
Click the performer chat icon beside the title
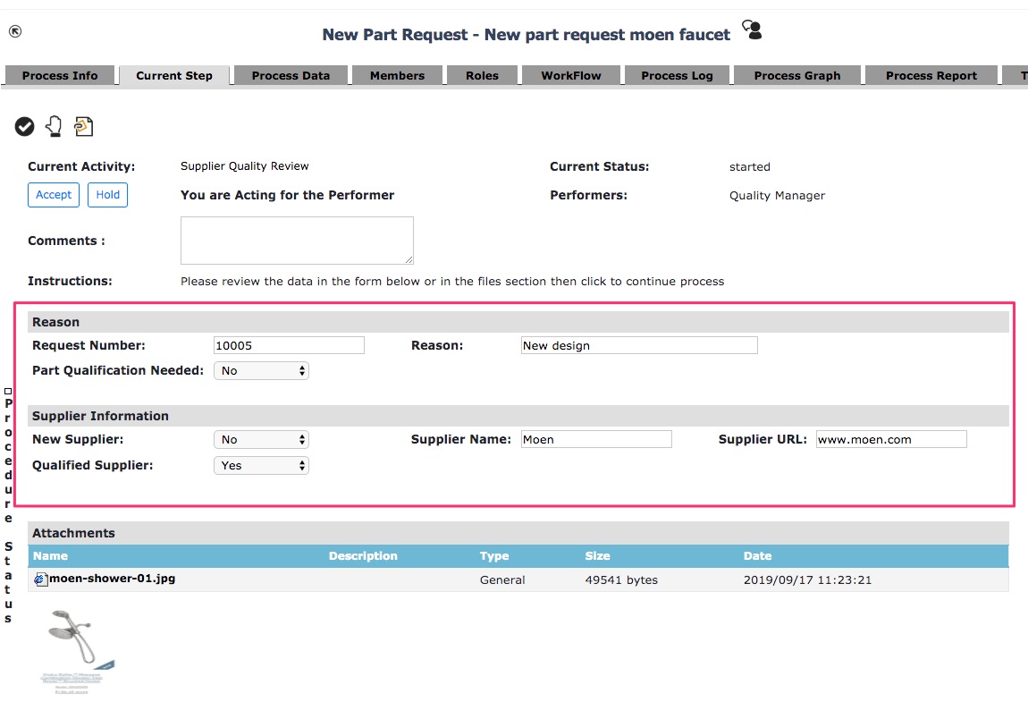pos(751,29)
